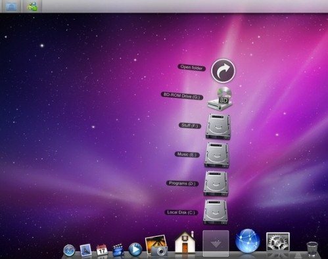Click the 'Stuff (F:)' label
This screenshot has height=259, width=328.
tap(190, 126)
